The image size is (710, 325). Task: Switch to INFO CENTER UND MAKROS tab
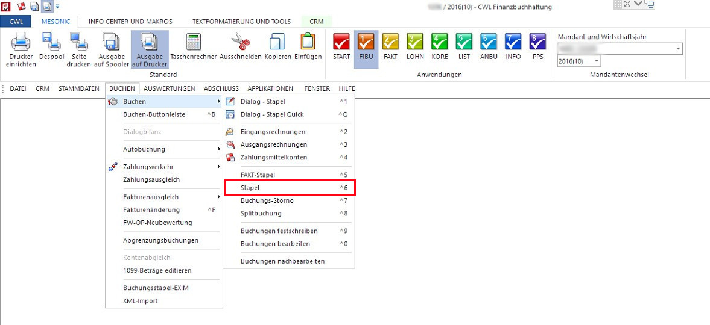point(130,22)
